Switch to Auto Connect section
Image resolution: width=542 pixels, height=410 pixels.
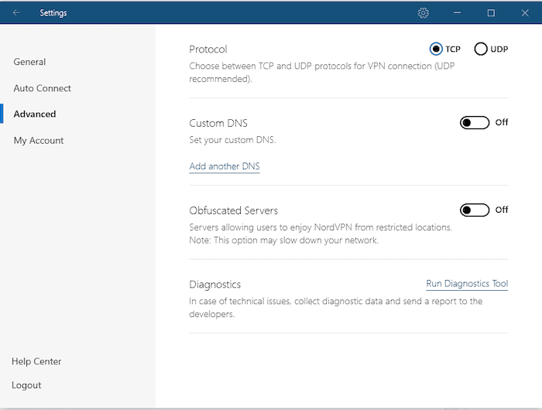click(42, 88)
